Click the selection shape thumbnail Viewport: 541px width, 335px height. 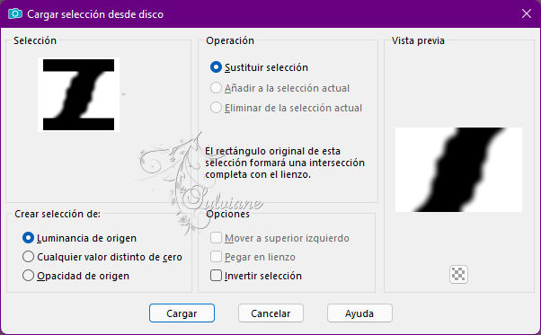click(x=79, y=95)
